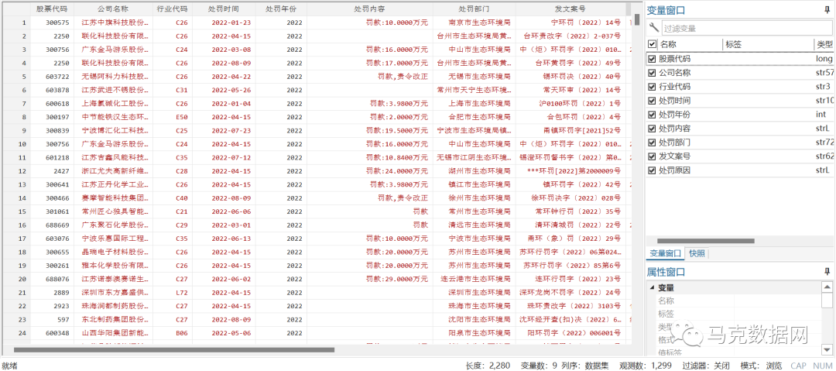
Task: Click department cell 南京市生态环境局
Action: click(x=474, y=22)
